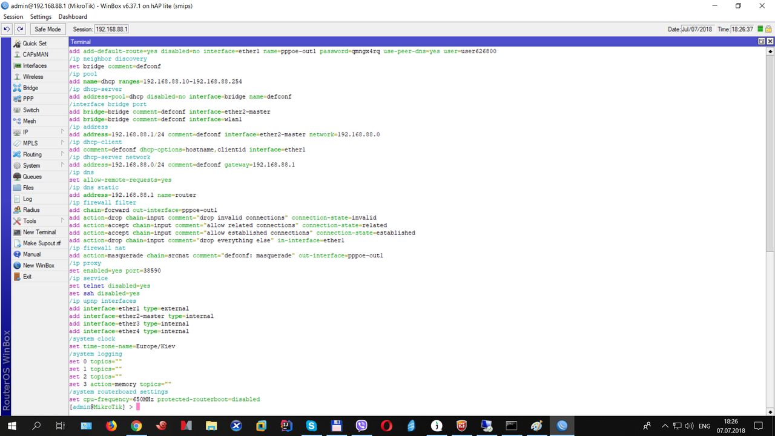Open the Settings menu

[x=41, y=17]
